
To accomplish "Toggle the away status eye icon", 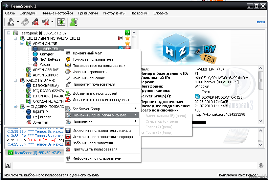I will [x=61, y=22].
